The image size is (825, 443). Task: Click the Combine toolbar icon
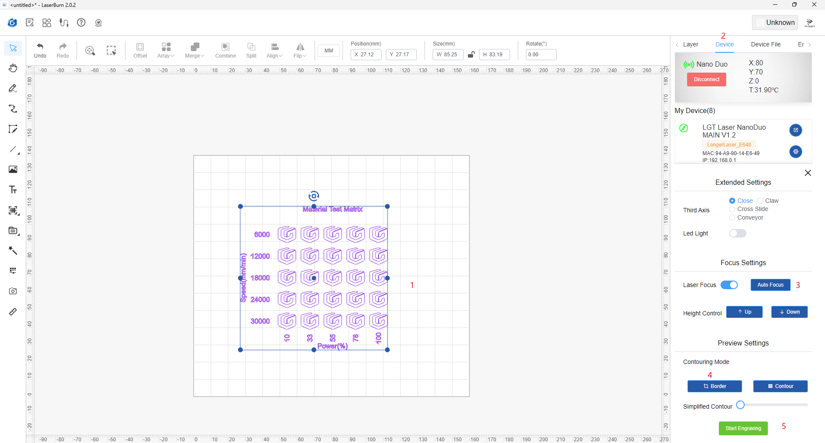(x=226, y=50)
